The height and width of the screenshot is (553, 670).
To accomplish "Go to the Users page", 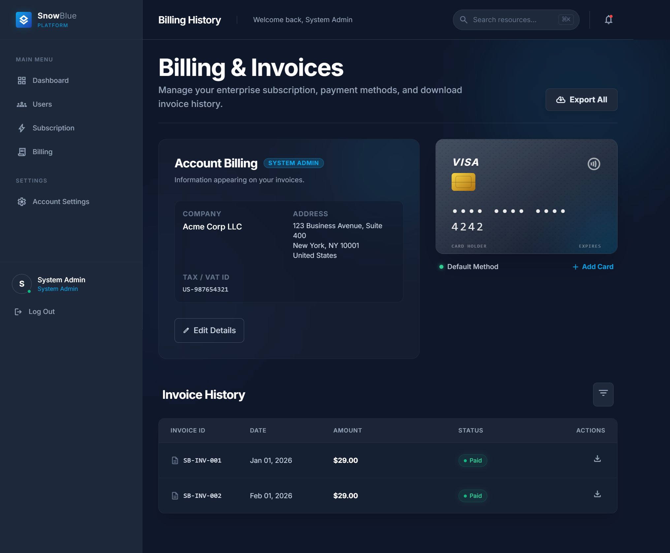I will pyautogui.click(x=42, y=104).
